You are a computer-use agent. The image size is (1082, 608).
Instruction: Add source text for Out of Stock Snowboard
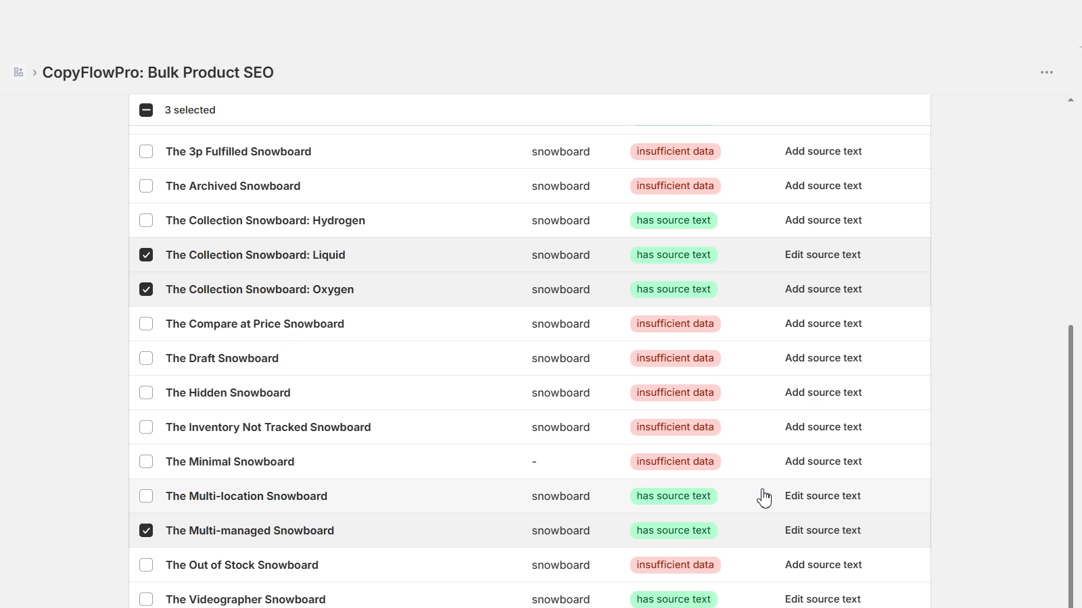click(x=823, y=565)
